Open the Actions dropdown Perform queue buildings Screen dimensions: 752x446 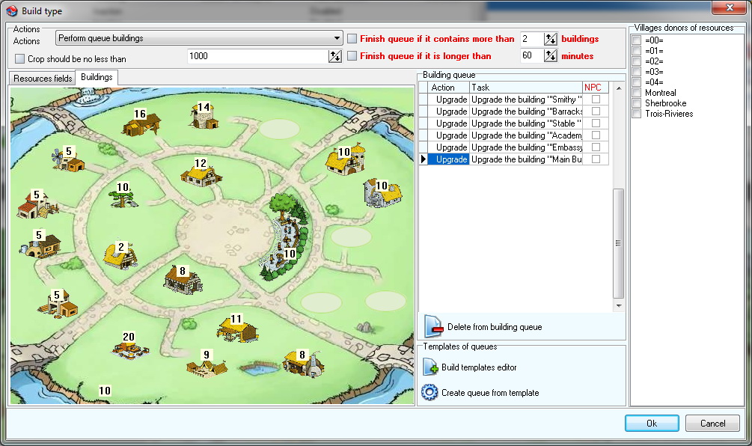coord(199,38)
